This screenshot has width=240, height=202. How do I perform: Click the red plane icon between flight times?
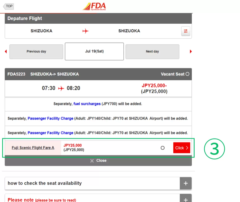tap(61, 88)
